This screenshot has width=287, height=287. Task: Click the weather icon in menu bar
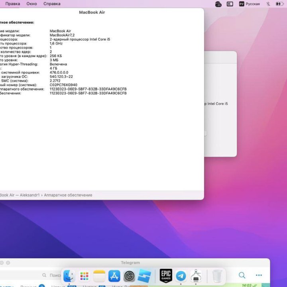point(218,4)
